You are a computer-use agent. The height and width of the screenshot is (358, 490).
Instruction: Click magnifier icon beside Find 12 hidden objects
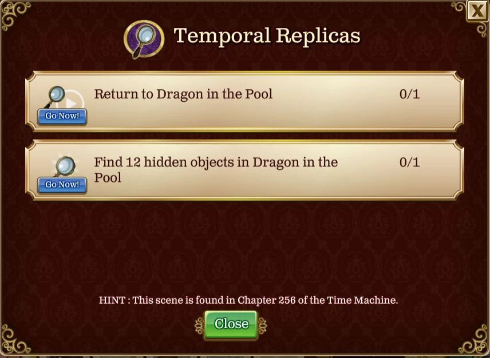click(64, 166)
